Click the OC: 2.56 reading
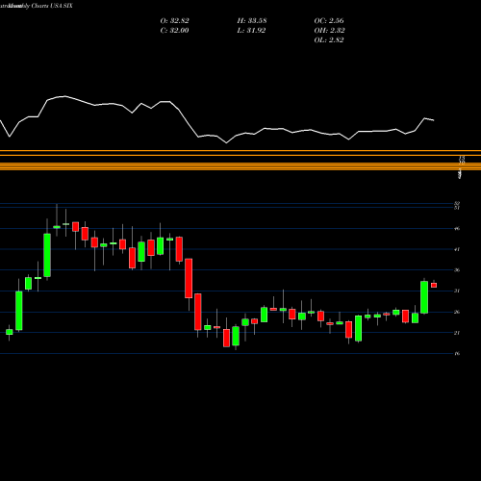This screenshot has width=481, height=481. tap(329, 21)
